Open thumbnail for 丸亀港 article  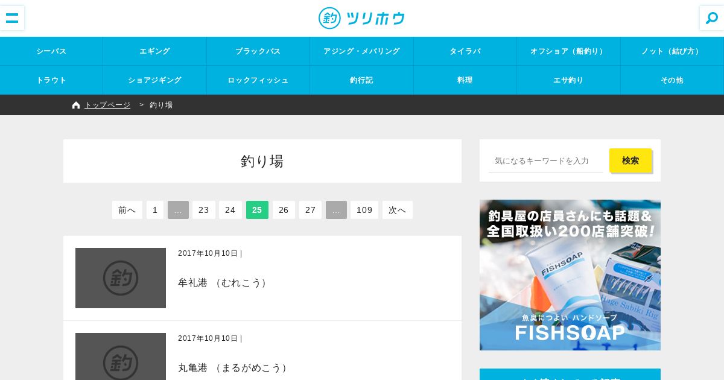(x=121, y=356)
